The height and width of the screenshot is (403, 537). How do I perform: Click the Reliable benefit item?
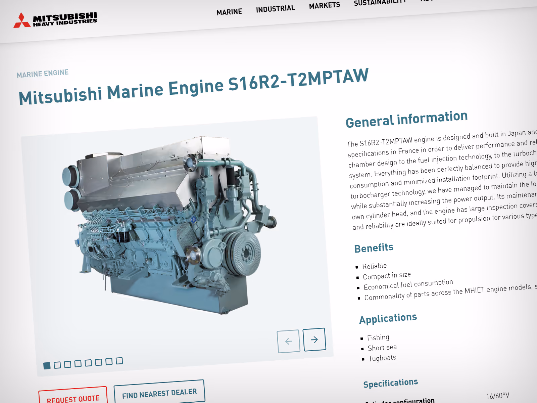[375, 266]
